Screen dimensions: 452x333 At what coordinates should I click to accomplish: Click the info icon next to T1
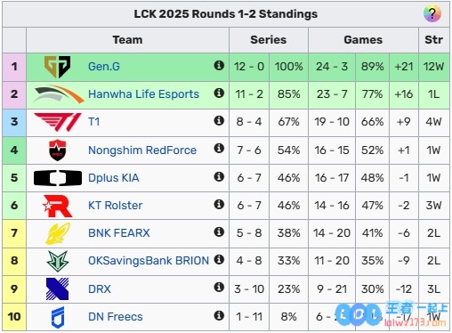pos(219,121)
